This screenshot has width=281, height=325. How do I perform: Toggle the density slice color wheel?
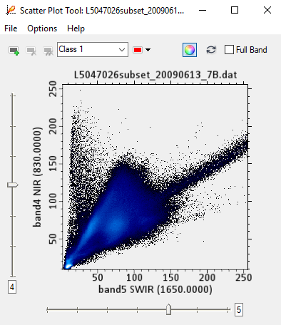tap(190, 50)
